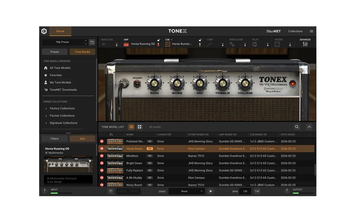The image size is (355, 222).
Task: Switch tone model list to grid view
Action: (x=140, y=127)
